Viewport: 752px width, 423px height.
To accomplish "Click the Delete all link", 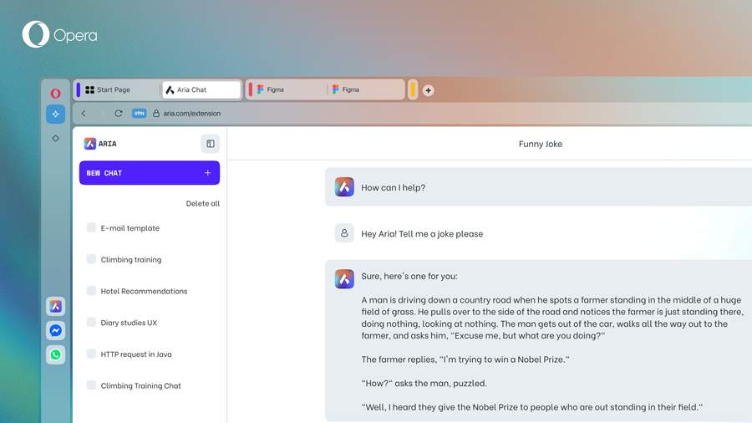I will (203, 203).
